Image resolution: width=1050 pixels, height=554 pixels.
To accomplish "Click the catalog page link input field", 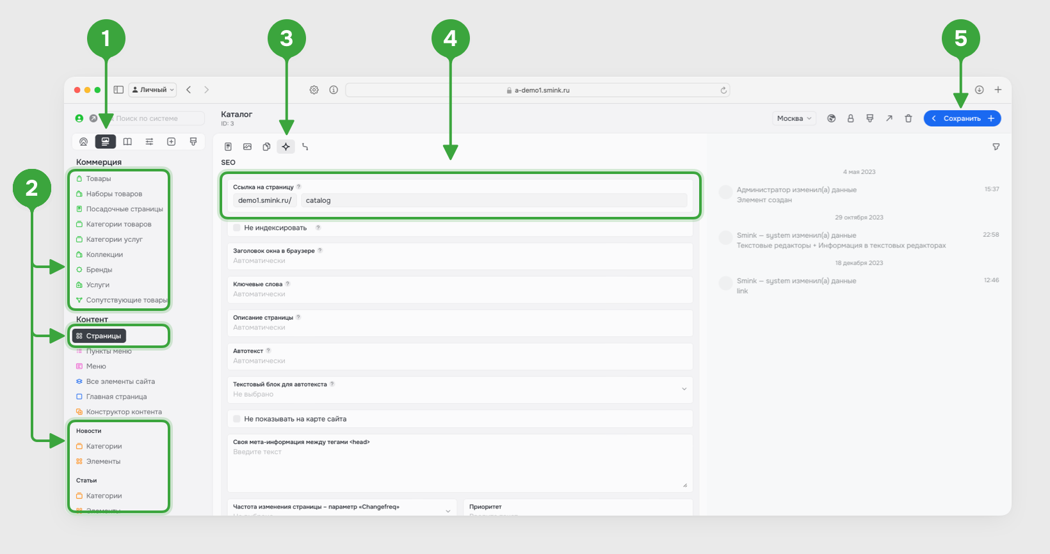I will point(493,200).
